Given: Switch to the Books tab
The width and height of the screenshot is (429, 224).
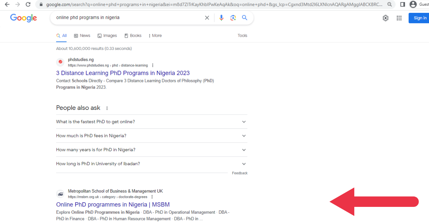Looking at the screenshot, I should point(133,36).
